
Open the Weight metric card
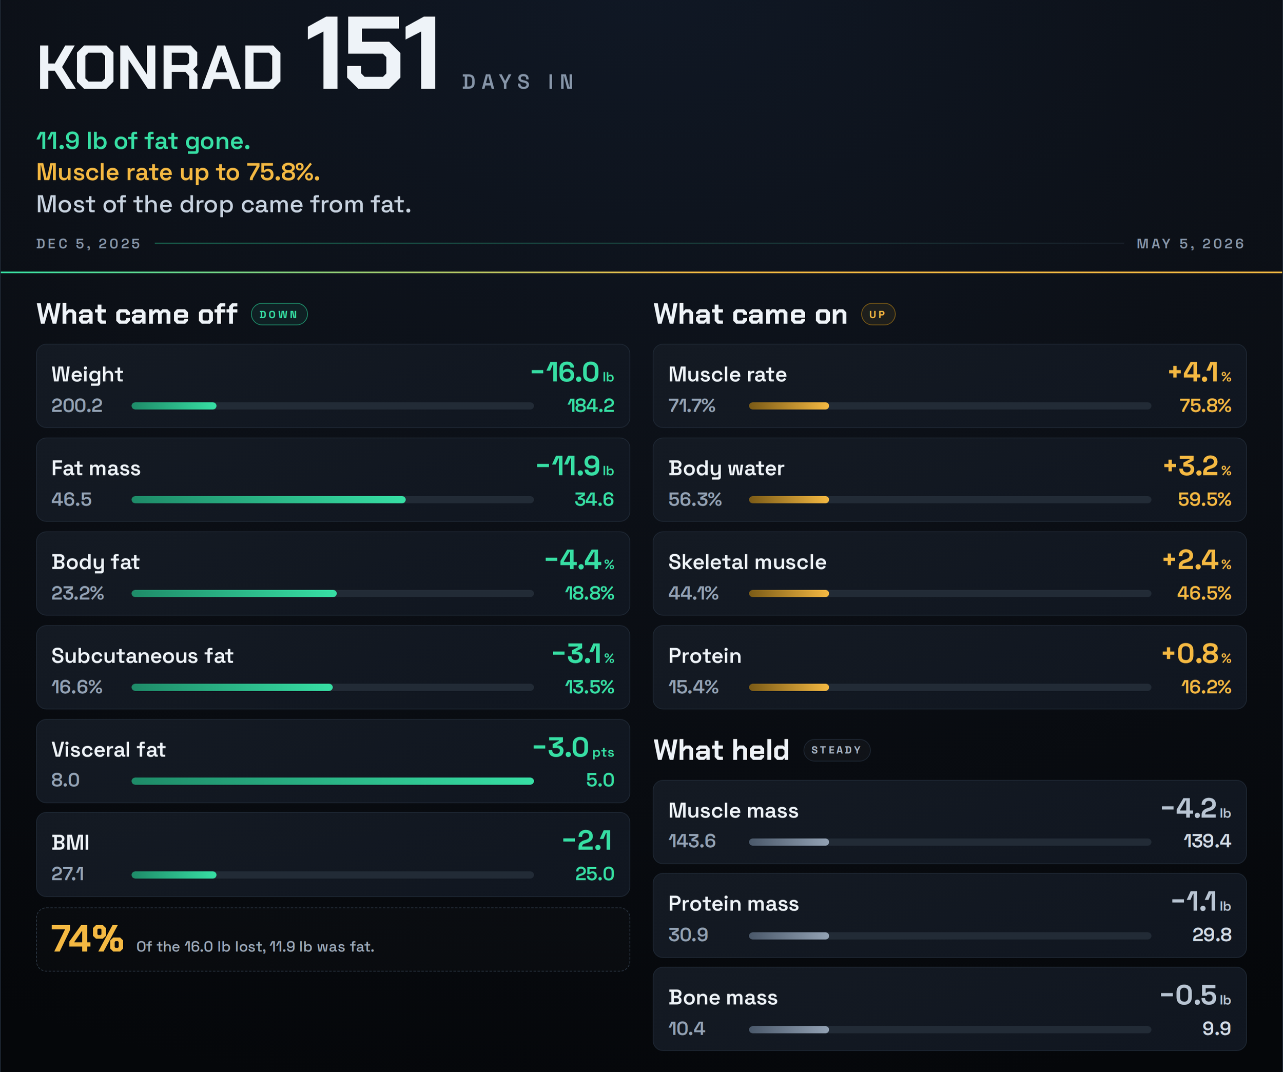tap(333, 386)
